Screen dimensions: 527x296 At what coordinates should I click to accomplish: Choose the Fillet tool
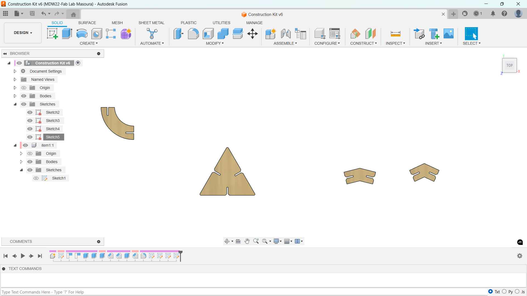(x=193, y=34)
